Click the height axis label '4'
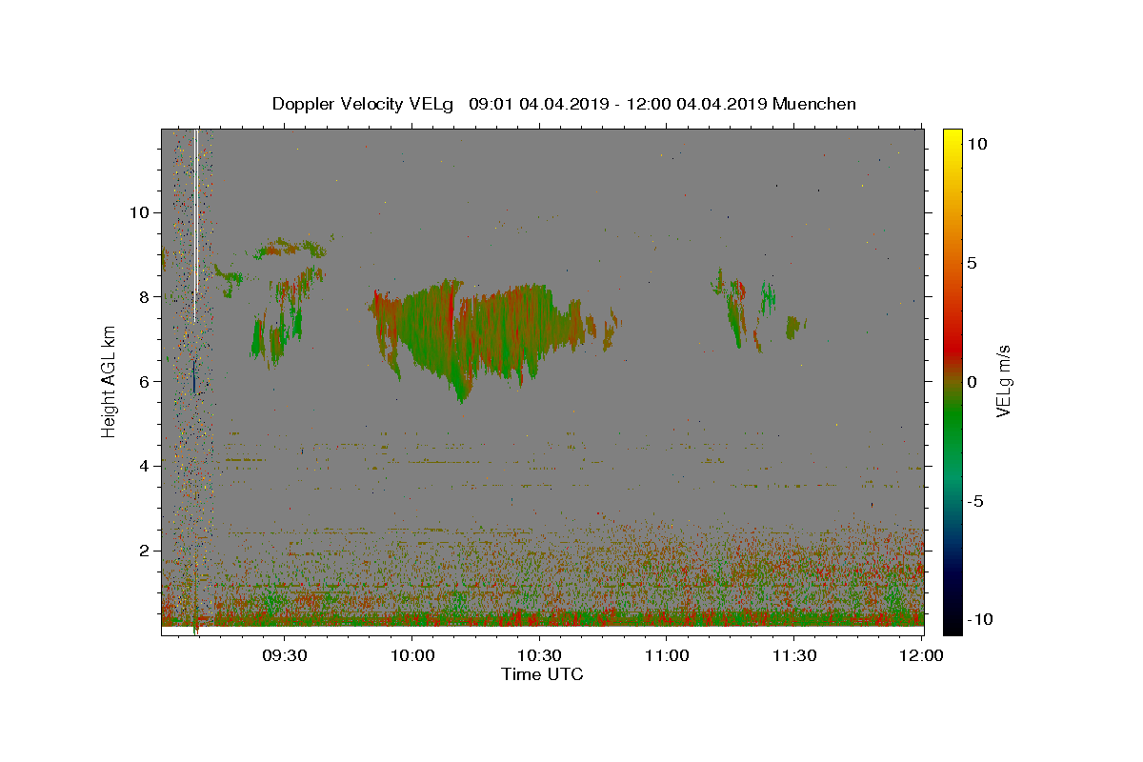Image resolution: width=1143 pixels, height=762 pixels. tap(142, 466)
